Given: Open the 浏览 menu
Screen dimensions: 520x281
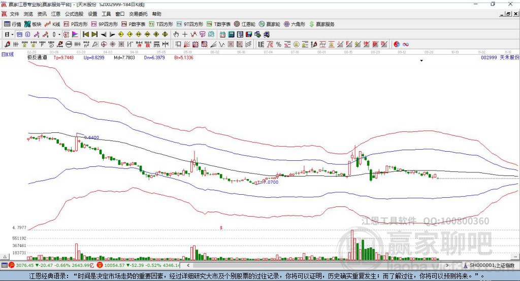Looking at the screenshot, I should [x=28, y=14].
